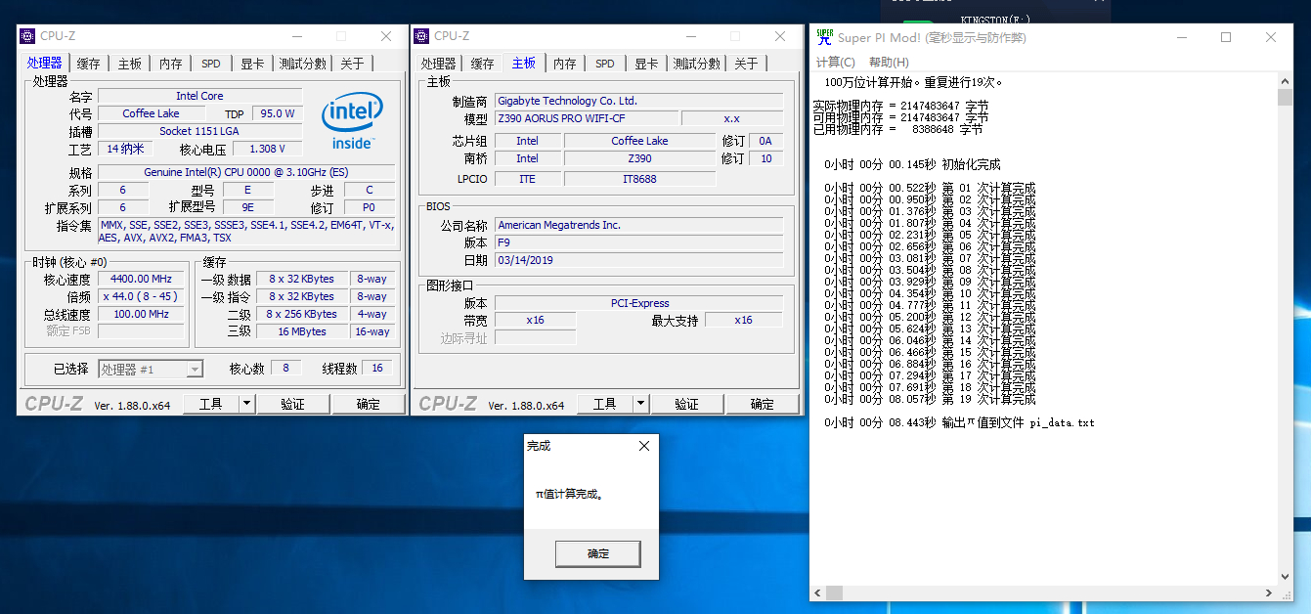Open 处理器 #1 selection dropdown
The image size is (1311, 614).
pos(151,369)
